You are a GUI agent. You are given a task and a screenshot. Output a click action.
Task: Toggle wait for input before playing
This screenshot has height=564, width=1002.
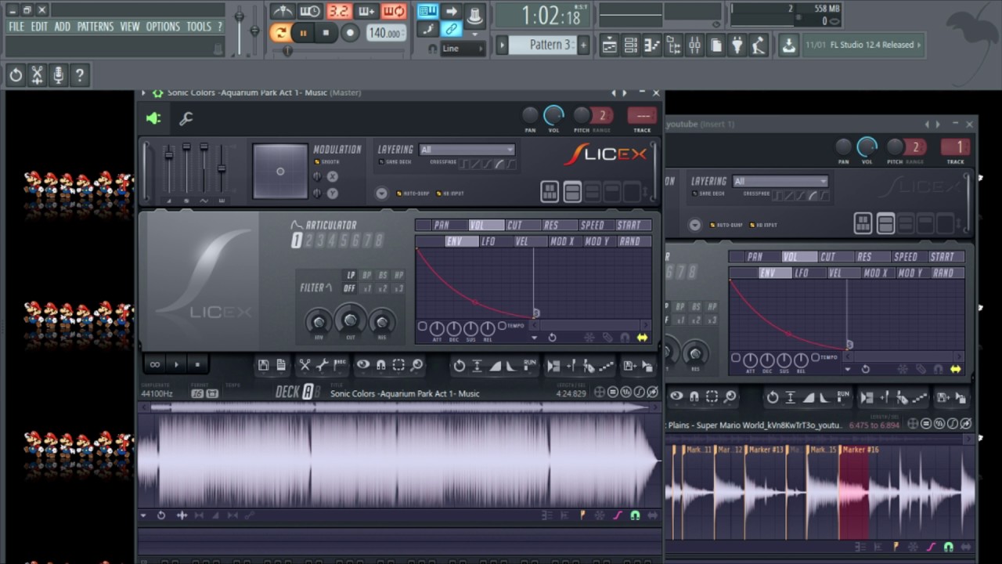[310, 11]
